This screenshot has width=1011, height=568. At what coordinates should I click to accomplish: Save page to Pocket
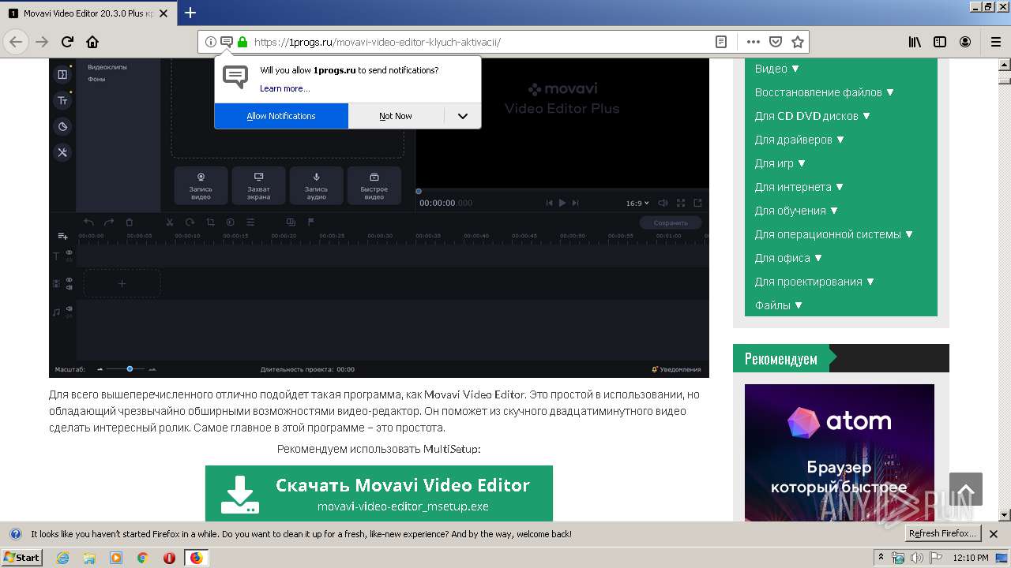(776, 42)
